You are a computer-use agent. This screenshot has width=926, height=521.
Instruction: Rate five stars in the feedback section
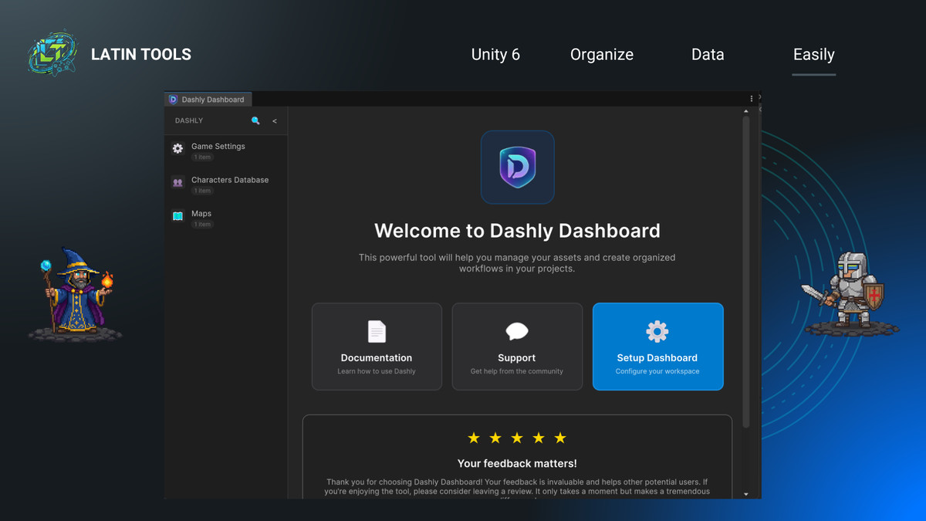click(x=559, y=438)
